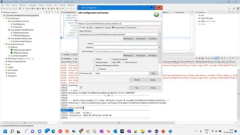The height and width of the screenshot is (135, 240).
Task: Expand the test-output folder
Action: pyautogui.click(x=4, y=70)
